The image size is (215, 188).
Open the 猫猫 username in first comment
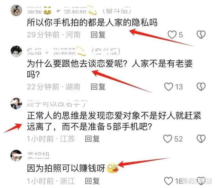click(34, 11)
